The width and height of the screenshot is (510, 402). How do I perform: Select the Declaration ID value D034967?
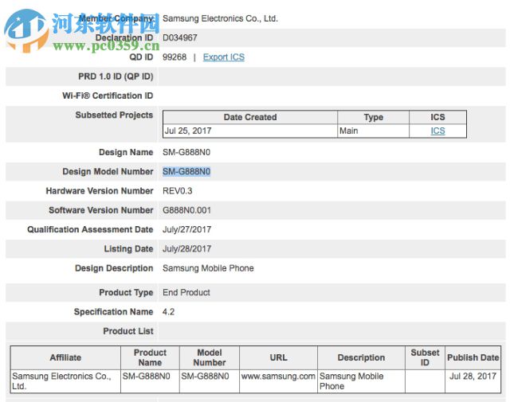(x=180, y=37)
